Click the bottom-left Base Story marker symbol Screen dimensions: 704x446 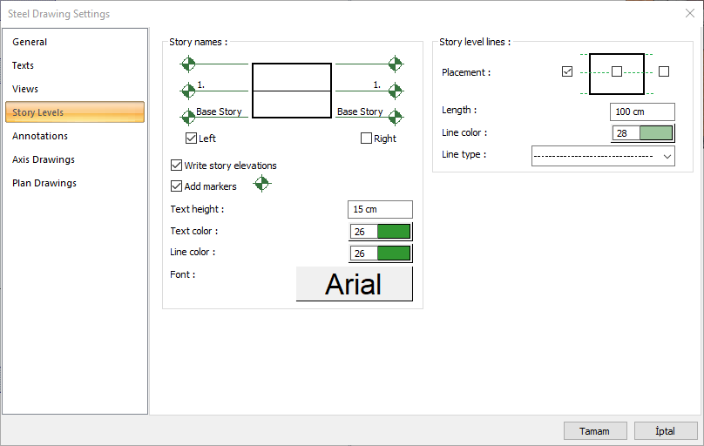coord(187,117)
